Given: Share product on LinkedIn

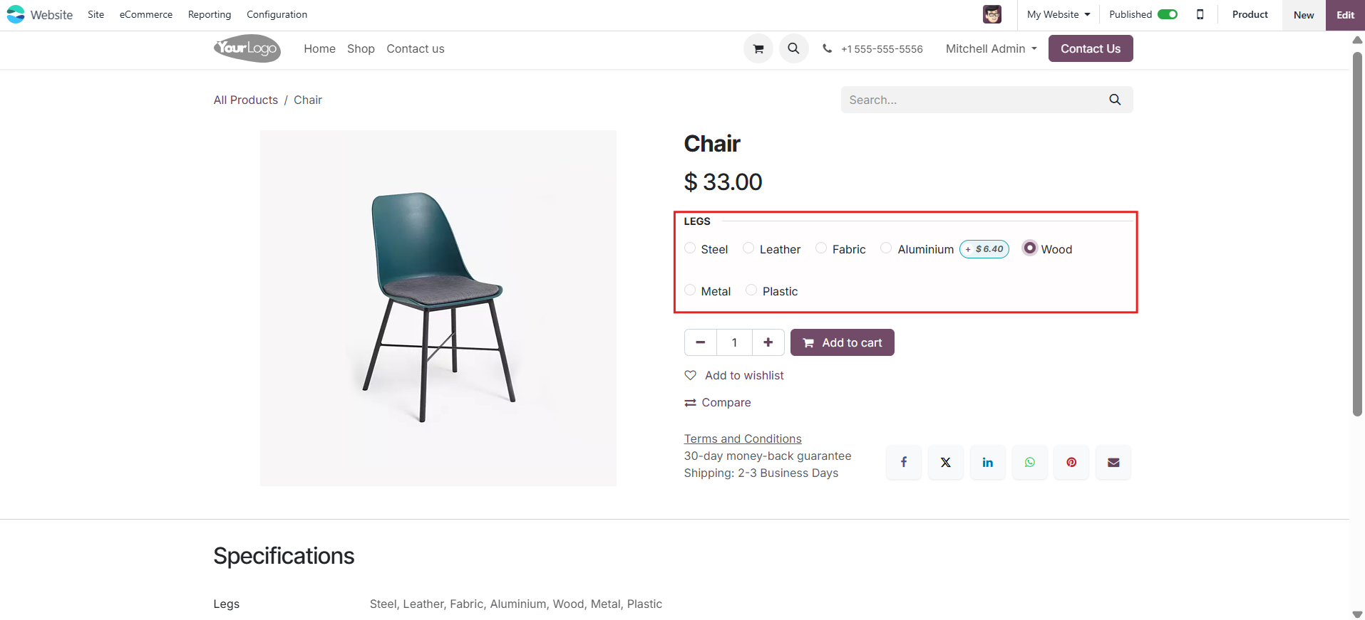Looking at the screenshot, I should pos(987,463).
